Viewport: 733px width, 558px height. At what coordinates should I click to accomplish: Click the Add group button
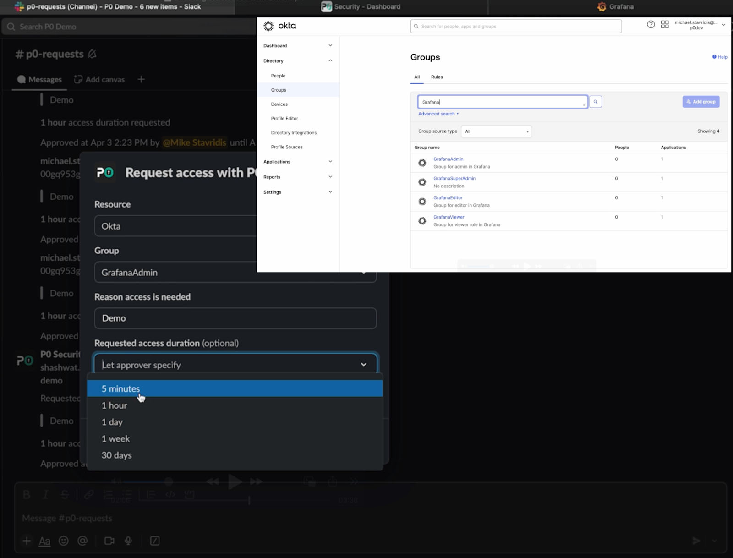(700, 101)
